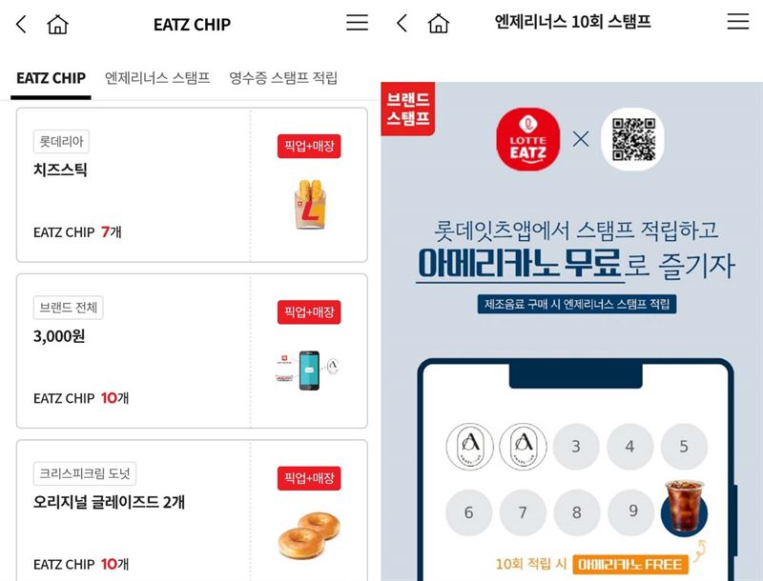This screenshot has height=581, width=763.
Task: Tap the QR code icon
Action: point(632,139)
